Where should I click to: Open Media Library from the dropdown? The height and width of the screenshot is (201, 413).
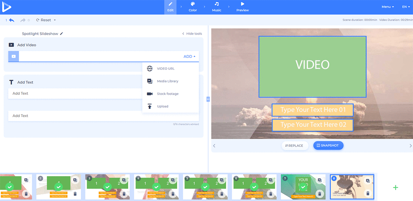click(168, 81)
